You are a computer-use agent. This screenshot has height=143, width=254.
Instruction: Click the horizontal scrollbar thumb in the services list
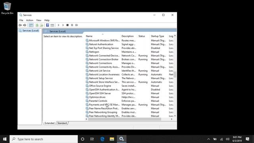(125, 119)
